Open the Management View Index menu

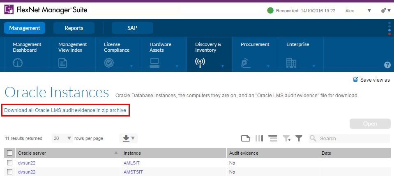coord(73,54)
